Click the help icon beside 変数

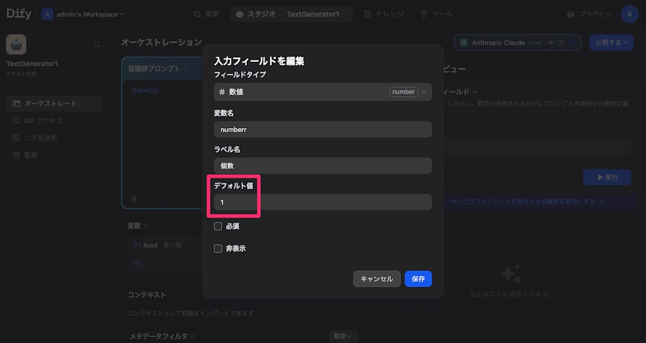(x=146, y=226)
